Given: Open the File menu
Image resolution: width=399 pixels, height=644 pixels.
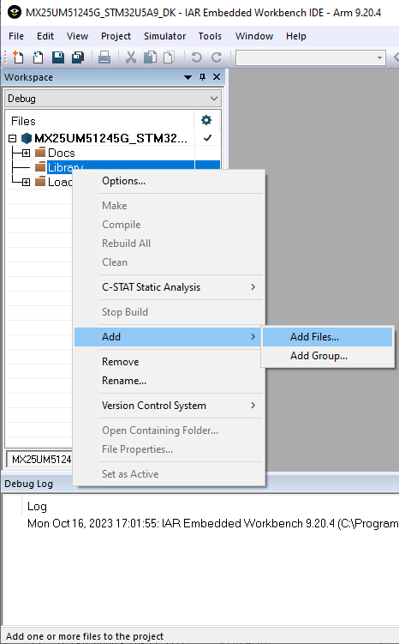Looking at the screenshot, I should point(16,36).
